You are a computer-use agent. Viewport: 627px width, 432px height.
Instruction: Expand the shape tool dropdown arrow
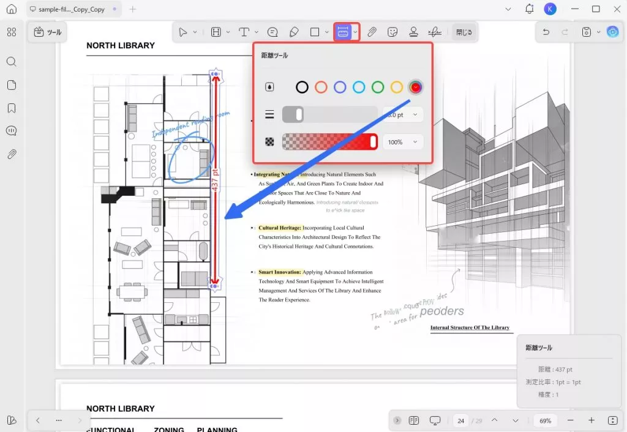[x=327, y=32]
